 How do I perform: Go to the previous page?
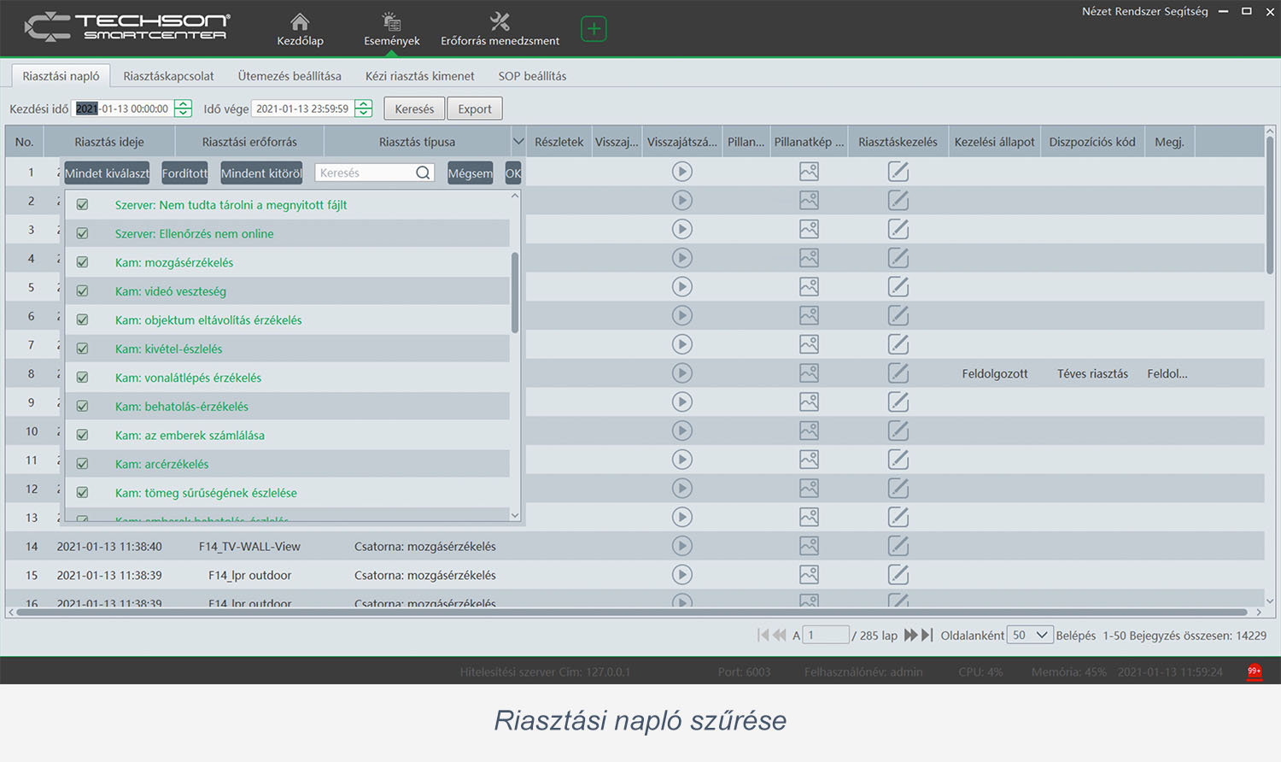[x=779, y=635]
